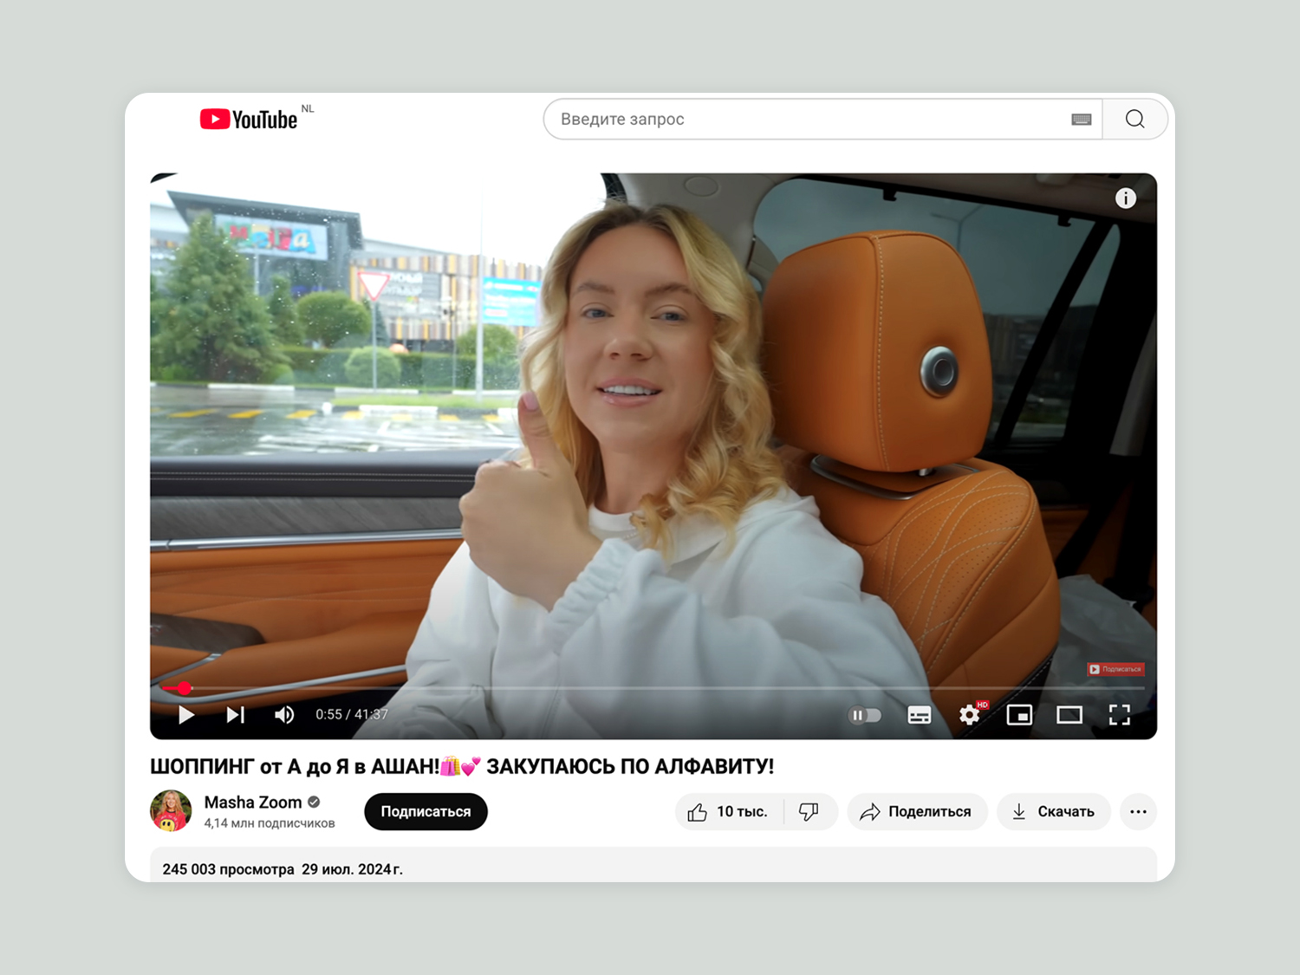The height and width of the screenshot is (975, 1300).
Task: Enter fullscreen mode
Action: click(x=1120, y=715)
